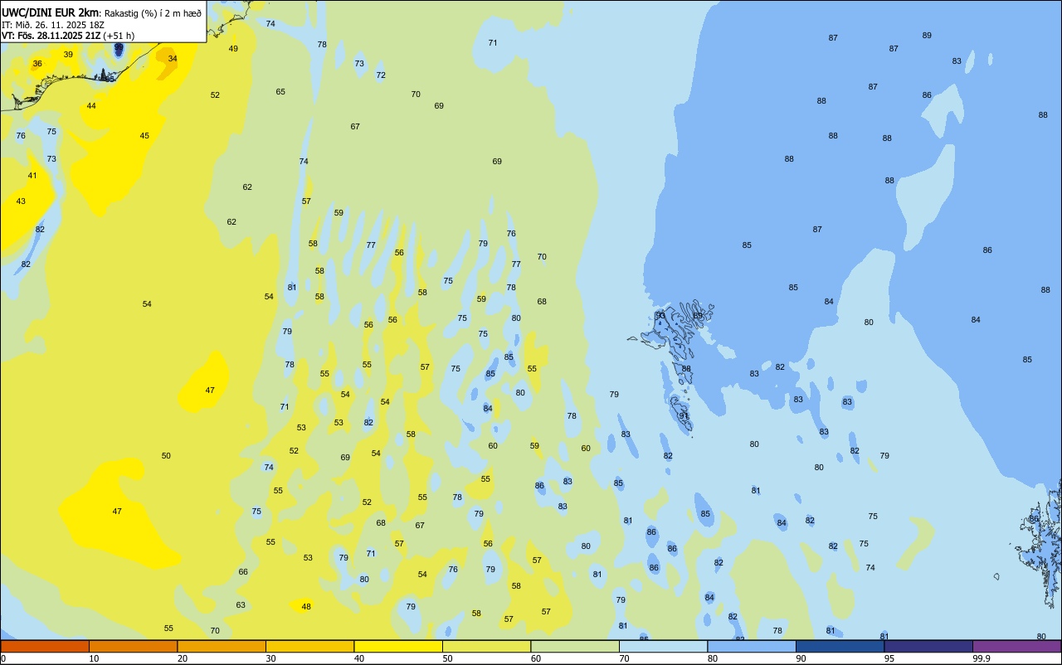Click the 'IT: Mið. 26. 11. 2025 18Z' line

tap(53, 24)
